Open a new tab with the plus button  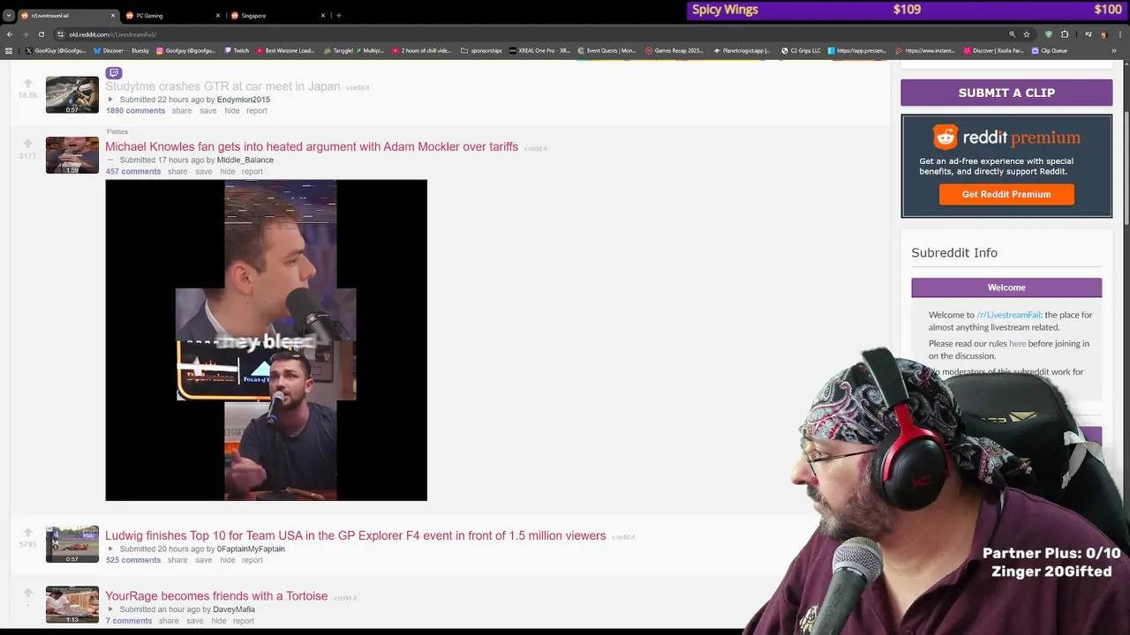coord(339,15)
